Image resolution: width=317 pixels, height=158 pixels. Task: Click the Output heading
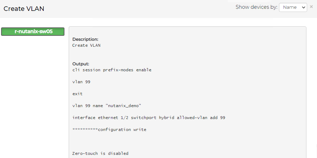(81, 64)
